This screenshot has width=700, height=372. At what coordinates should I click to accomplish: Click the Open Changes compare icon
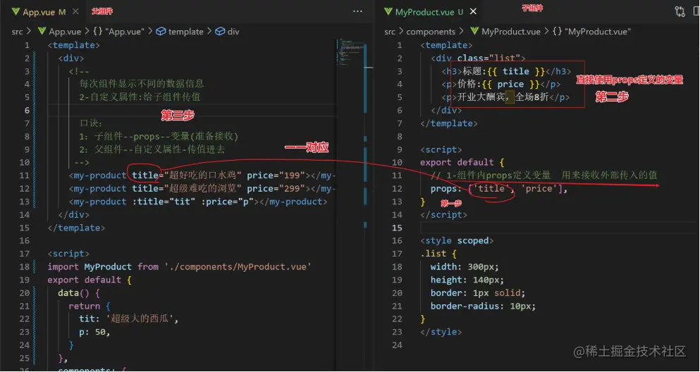(680, 11)
